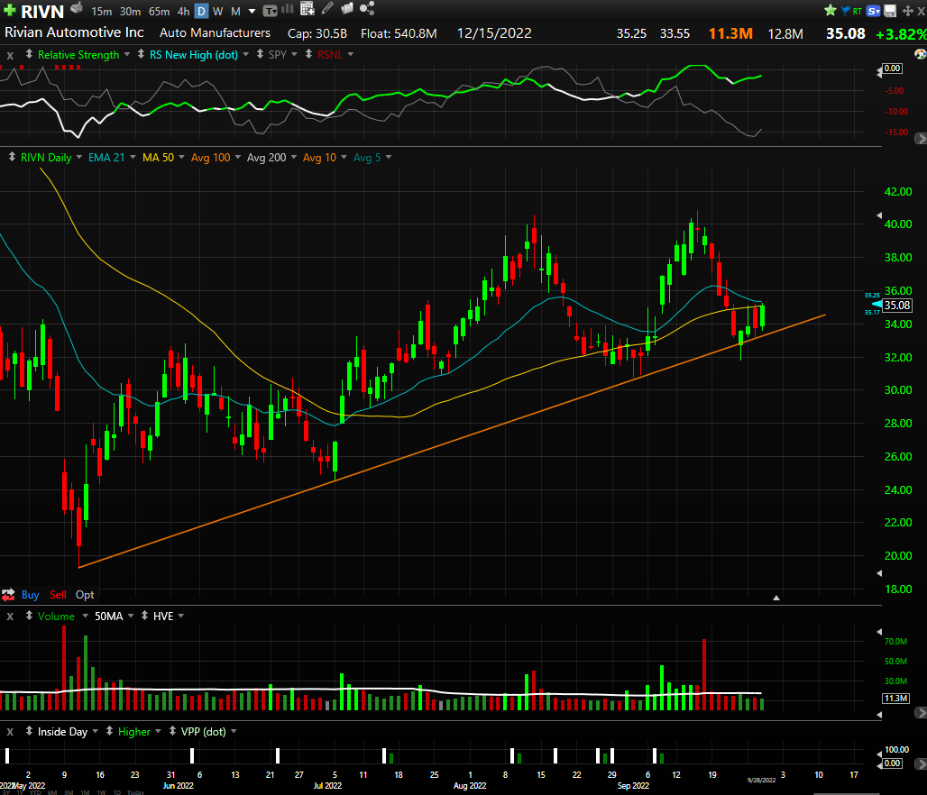Click the move arrows beside Relative Strength
Viewport: 927px width, 795px height.
29,54
